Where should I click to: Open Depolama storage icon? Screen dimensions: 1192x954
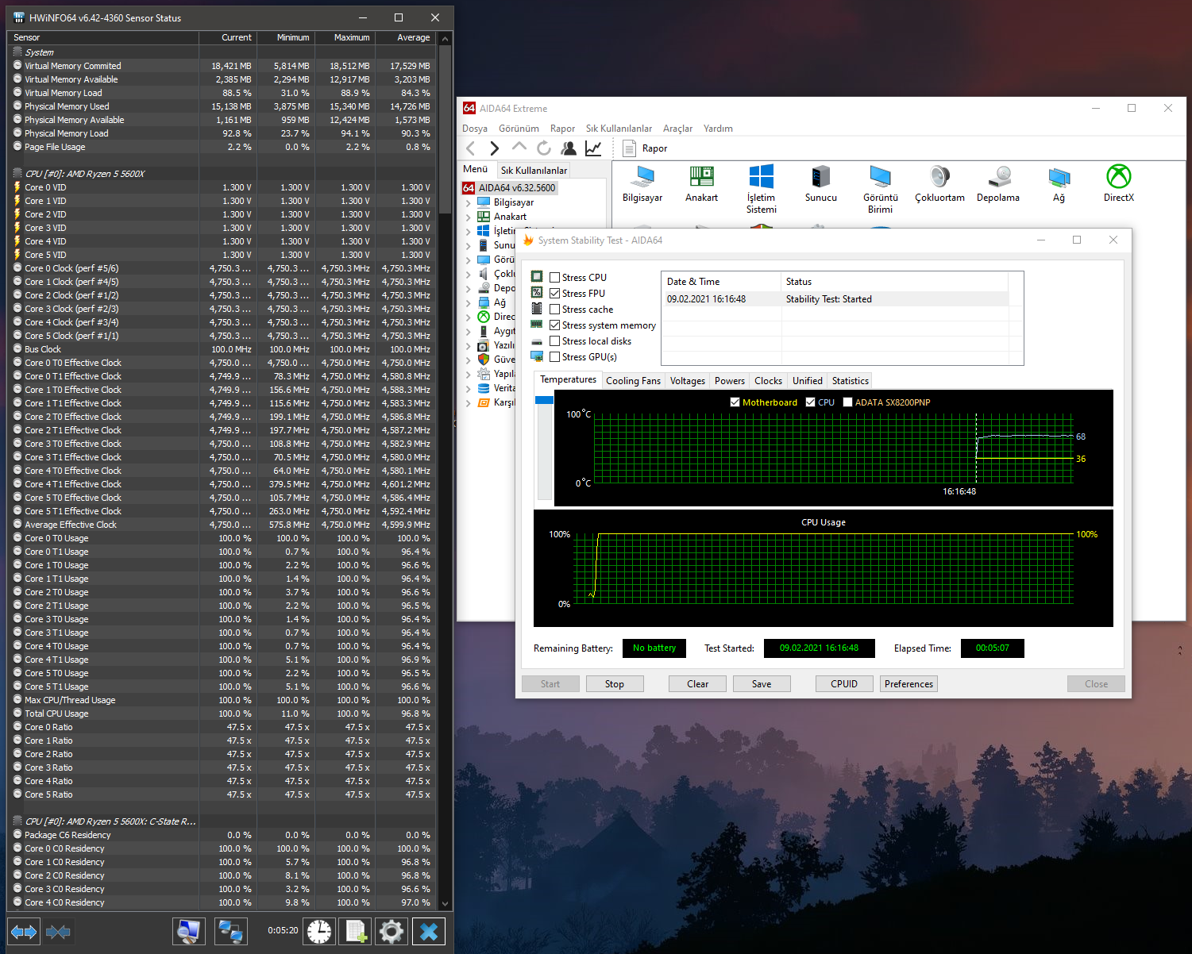click(998, 184)
